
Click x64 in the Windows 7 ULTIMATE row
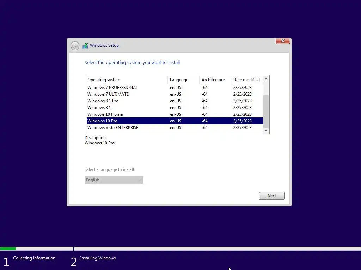coord(204,94)
